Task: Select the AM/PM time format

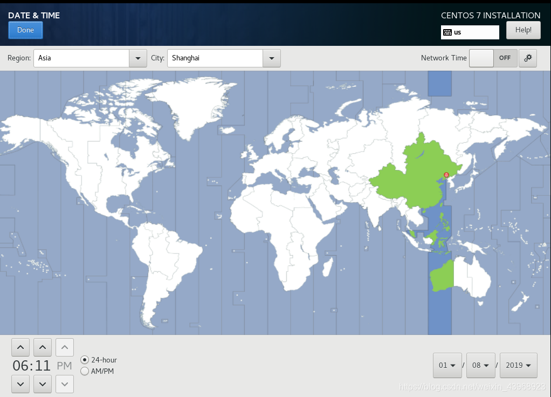Action: point(84,371)
